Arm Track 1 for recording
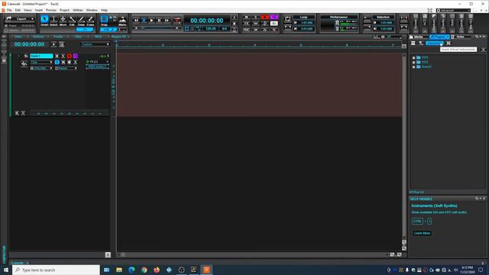This screenshot has width=489, height=275. coord(70,56)
